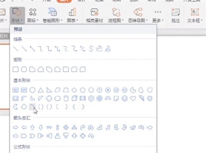This screenshot has height=153, width=206.
Task: Select the arc shape under cursor
Action: point(32,107)
